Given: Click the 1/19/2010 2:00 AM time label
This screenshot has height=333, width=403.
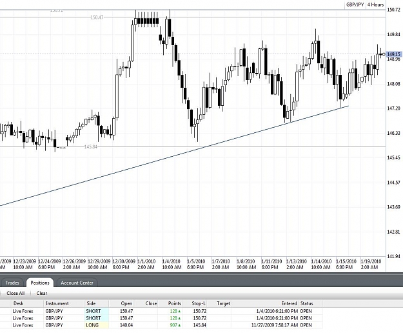Looking at the screenshot, I should (x=371, y=265).
